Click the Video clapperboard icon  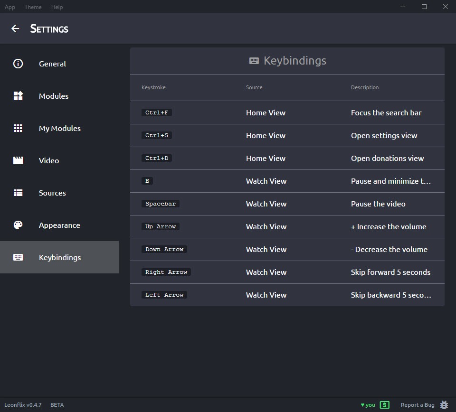18,160
